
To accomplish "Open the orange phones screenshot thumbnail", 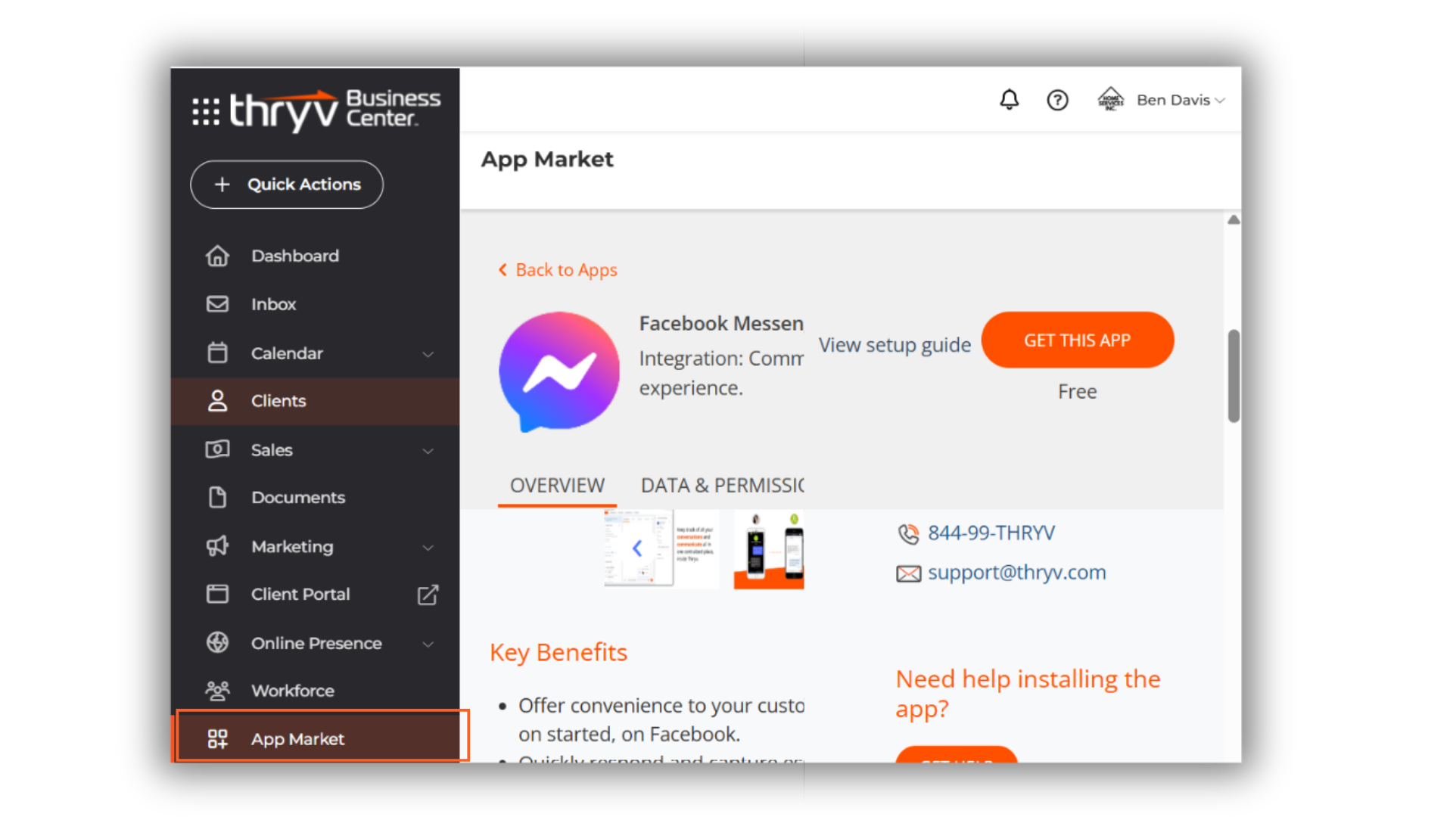I will tap(769, 549).
